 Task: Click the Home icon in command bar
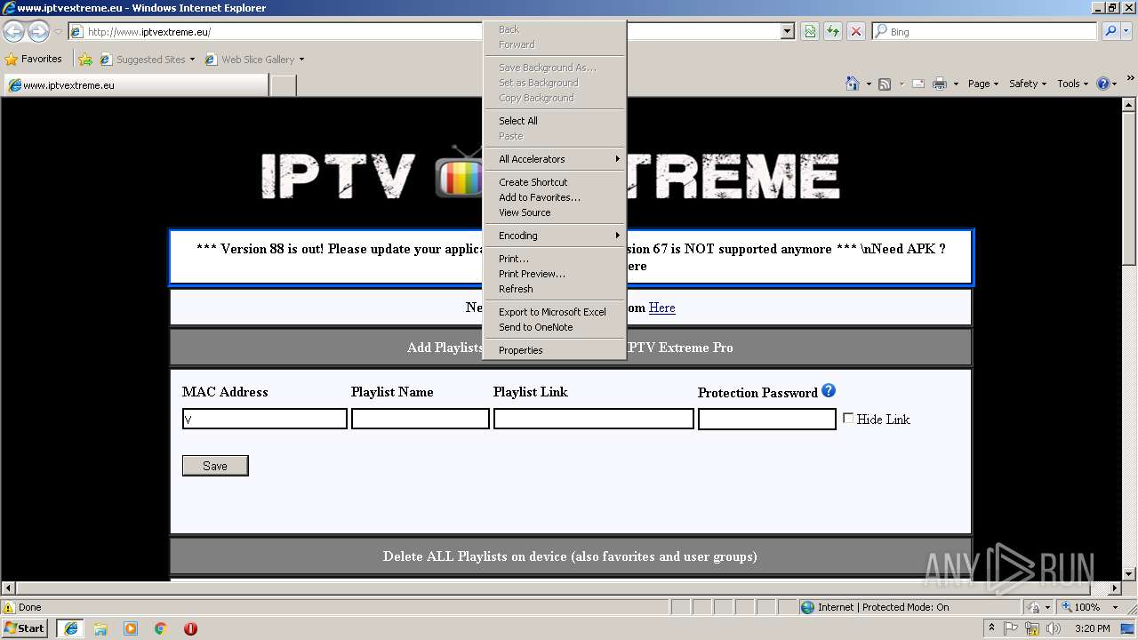point(852,84)
